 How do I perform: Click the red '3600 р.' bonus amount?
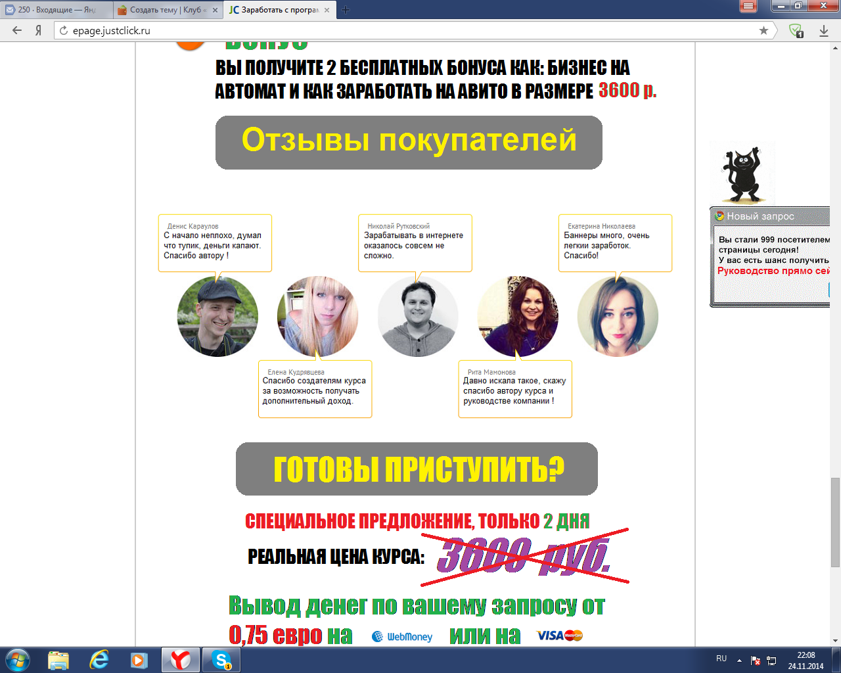[627, 90]
